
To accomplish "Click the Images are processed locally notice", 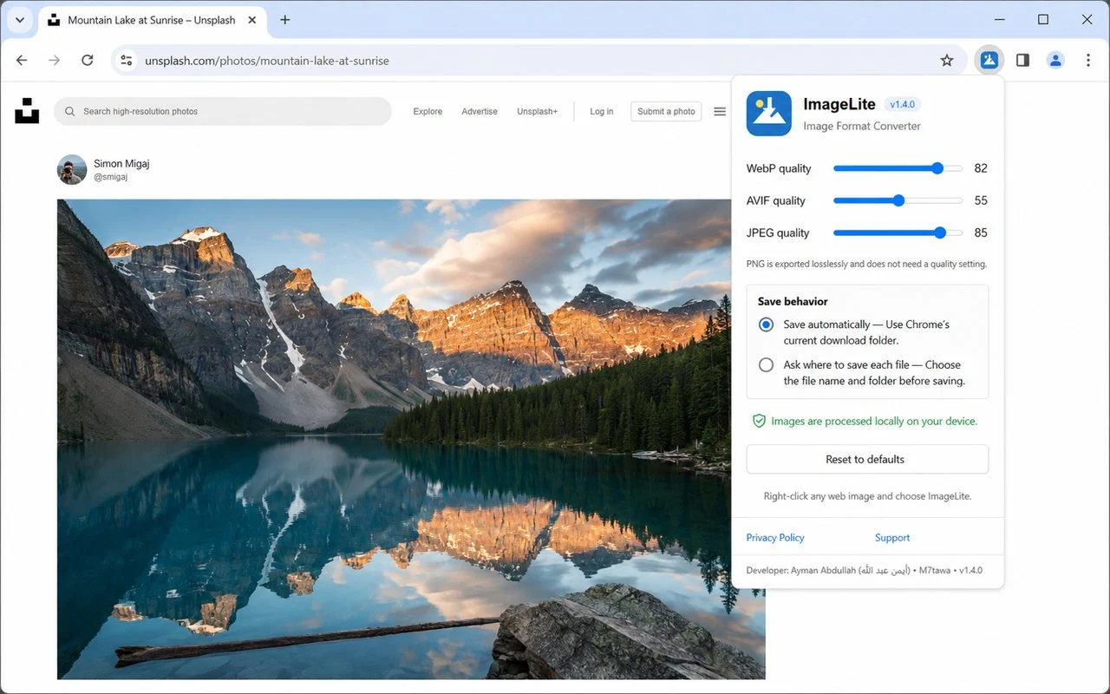I will click(865, 421).
